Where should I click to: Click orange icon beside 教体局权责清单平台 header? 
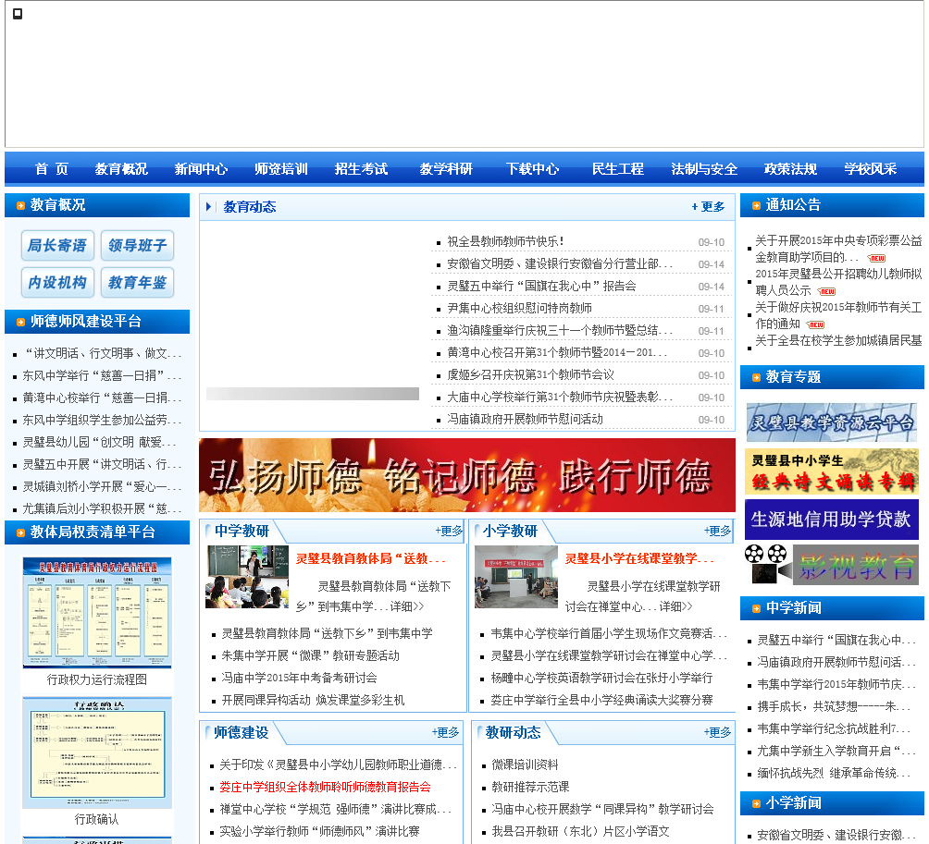[20, 532]
